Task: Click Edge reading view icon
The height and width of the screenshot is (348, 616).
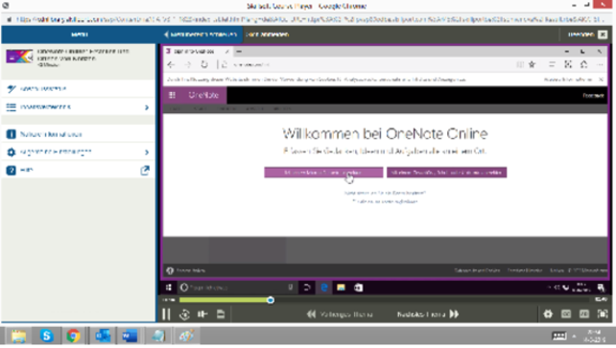Action: 520,65
